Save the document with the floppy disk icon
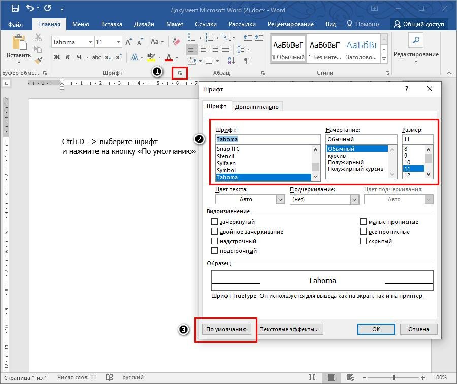This screenshot has height=384, width=457. tap(15, 8)
